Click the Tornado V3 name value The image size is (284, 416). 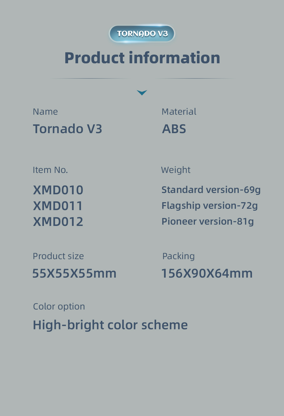coord(67,129)
